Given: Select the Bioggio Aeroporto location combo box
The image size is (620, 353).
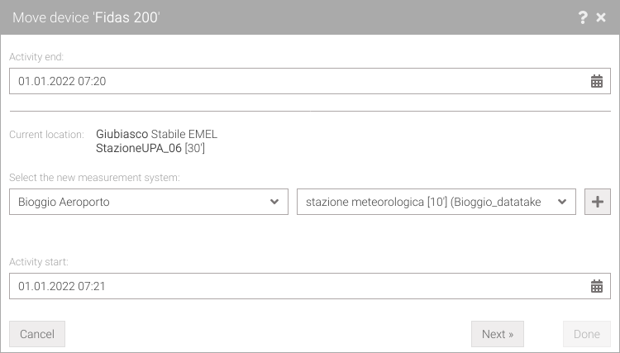Looking at the screenshot, I should pos(149,202).
